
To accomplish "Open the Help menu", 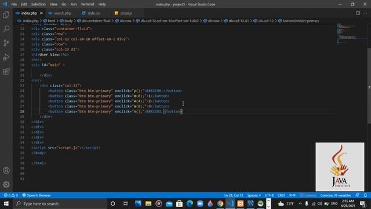I will coord(102,4).
